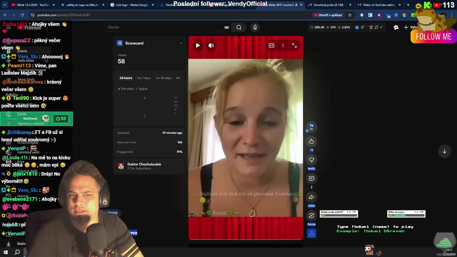Open the three-dot more options on video

pyautogui.click(x=283, y=45)
